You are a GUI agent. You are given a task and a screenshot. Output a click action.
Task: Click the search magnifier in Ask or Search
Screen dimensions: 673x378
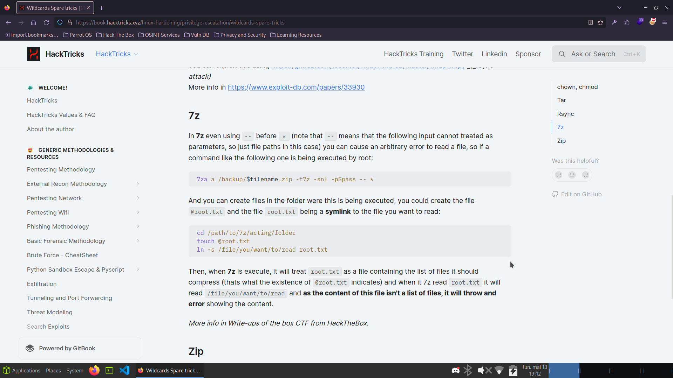click(x=562, y=54)
